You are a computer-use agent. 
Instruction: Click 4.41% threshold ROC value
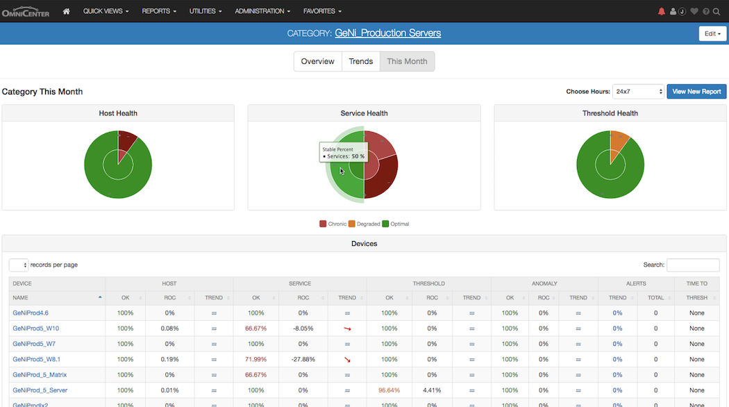pos(432,390)
